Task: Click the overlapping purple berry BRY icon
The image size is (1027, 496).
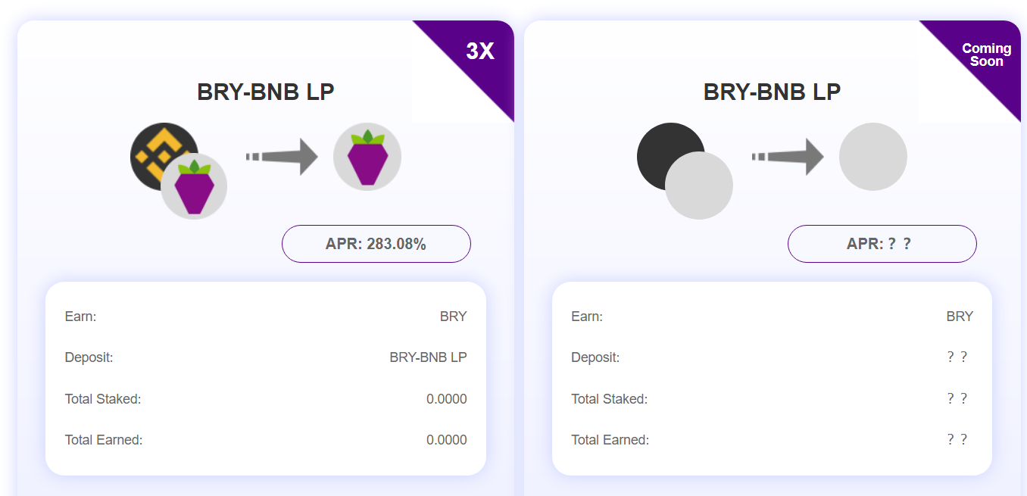Action: [x=195, y=187]
